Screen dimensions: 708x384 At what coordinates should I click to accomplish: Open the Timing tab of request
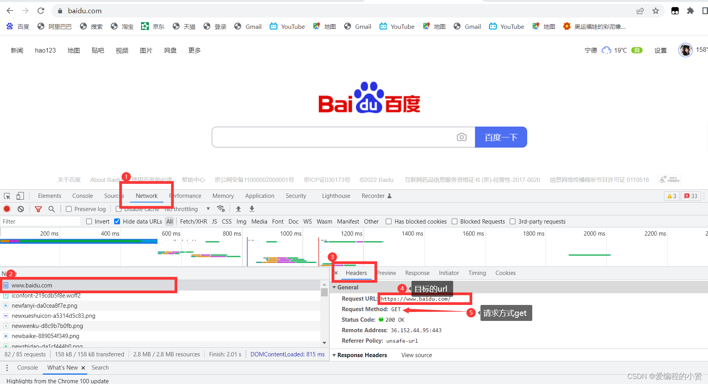pos(477,273)
